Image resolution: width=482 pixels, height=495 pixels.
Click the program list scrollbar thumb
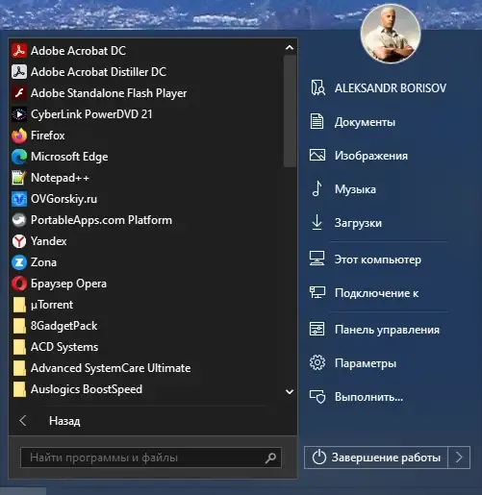pos(290,111)
